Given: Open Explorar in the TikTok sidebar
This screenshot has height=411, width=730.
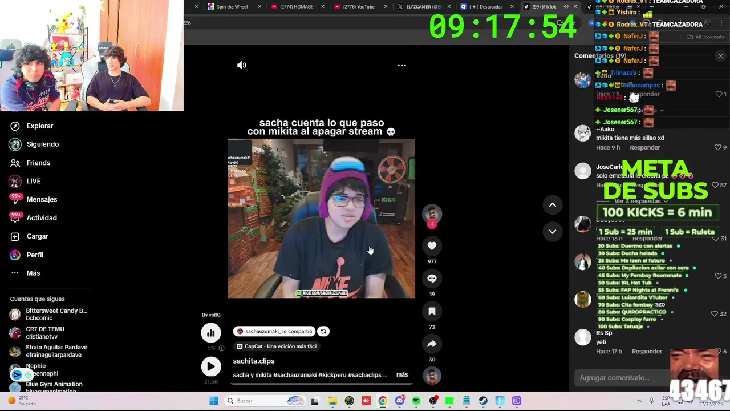Looking at the screenshot, I should (31, 126).
